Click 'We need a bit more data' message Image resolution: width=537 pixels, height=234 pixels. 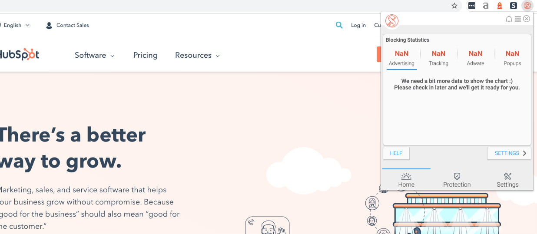[457, 84]
